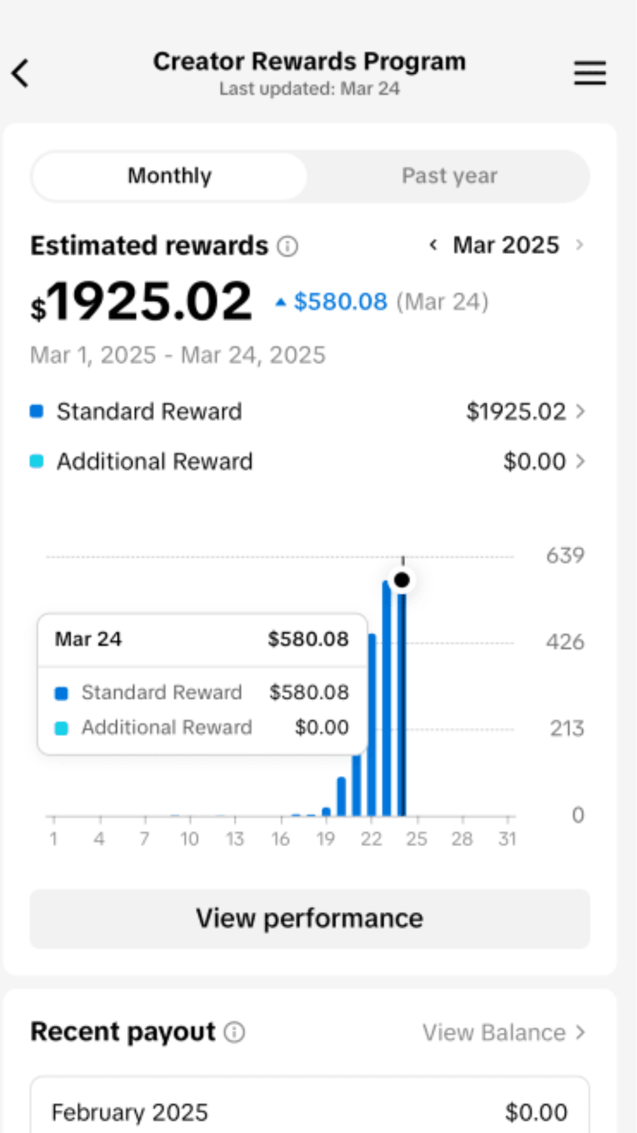
Task: Open the February 2025 payout row
Action: click(310, 1112)
